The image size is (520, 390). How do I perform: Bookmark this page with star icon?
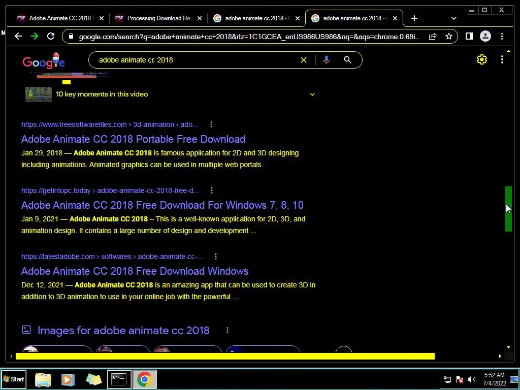tap(449, 37)
